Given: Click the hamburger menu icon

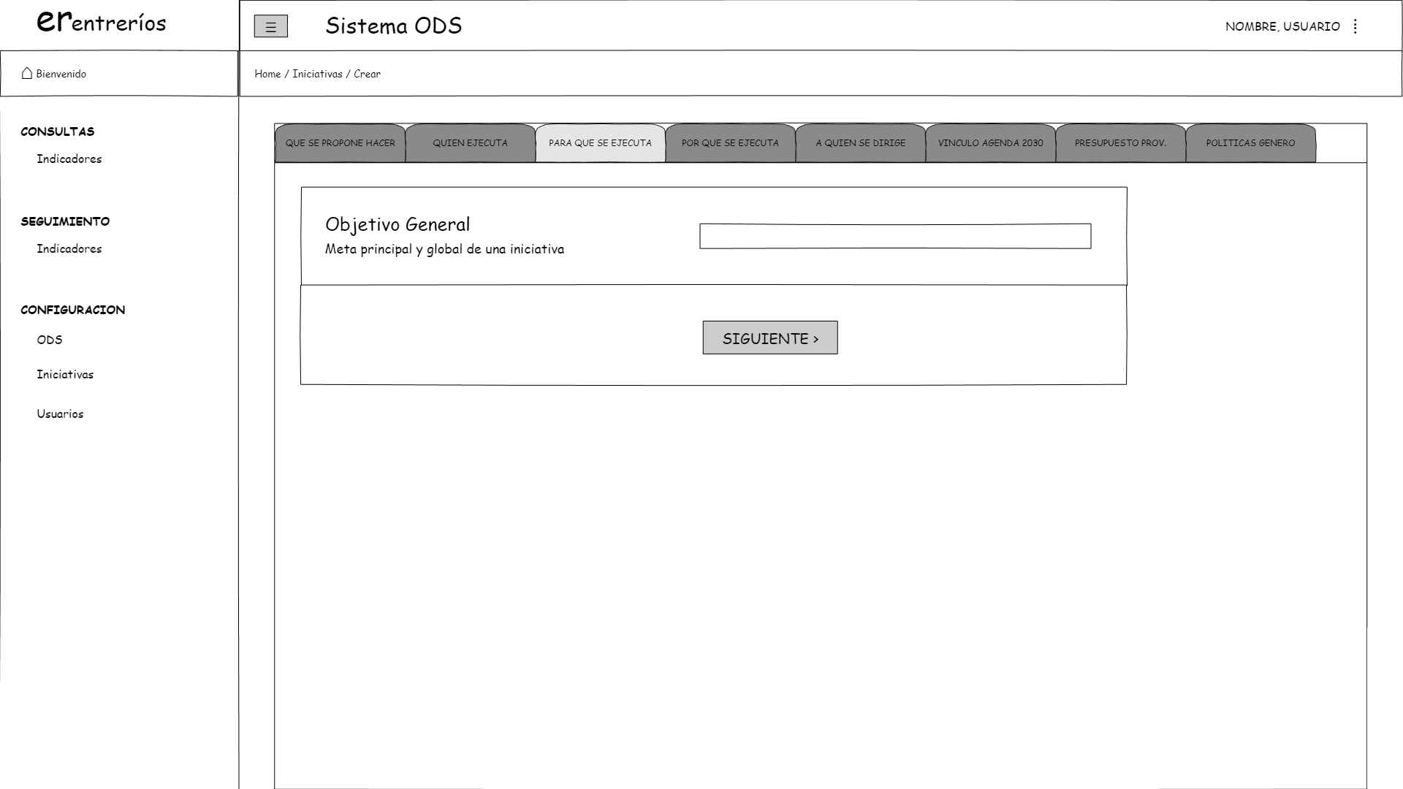Looking at the screenshot, I should click(x=270, y=27).
